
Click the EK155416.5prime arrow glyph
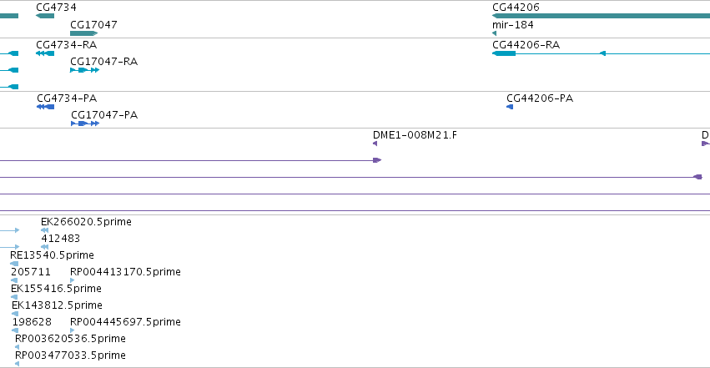(x=14, y=297)
